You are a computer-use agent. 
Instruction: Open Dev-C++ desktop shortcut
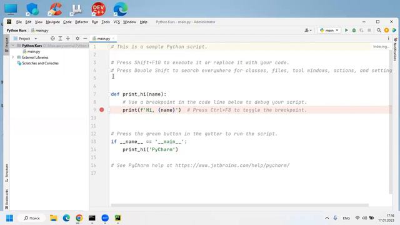[99, 9]
